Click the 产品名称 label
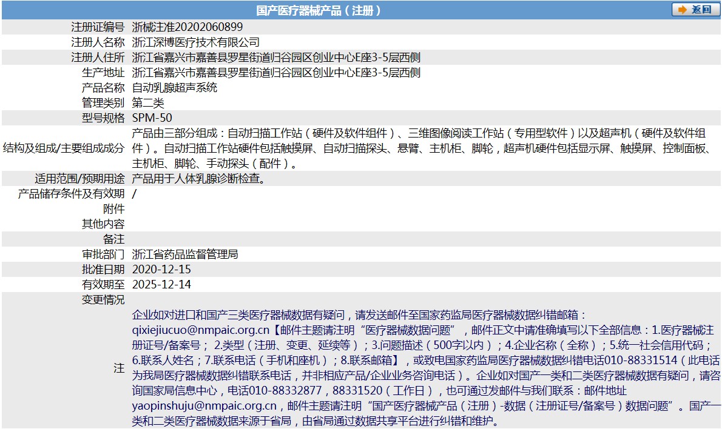 pyautogui.click(x=103, y=88)
